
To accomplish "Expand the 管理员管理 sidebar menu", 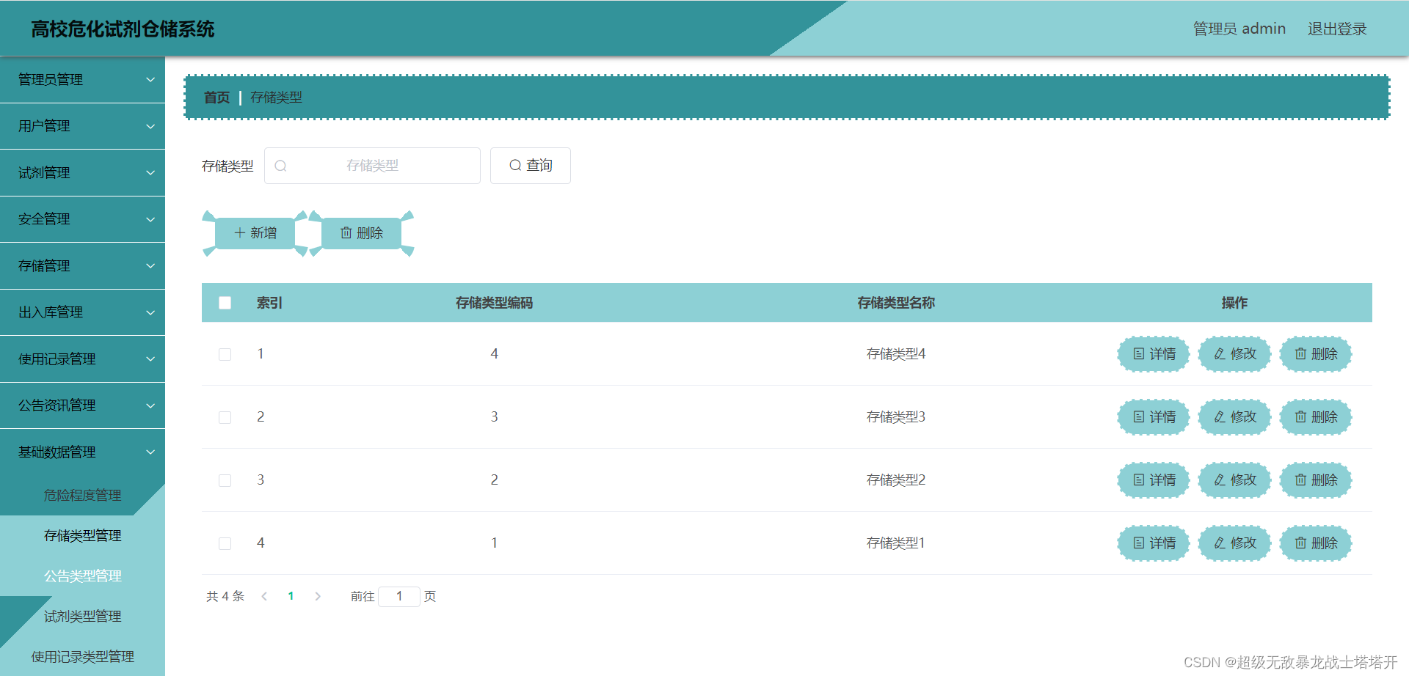I will (82, 79).
